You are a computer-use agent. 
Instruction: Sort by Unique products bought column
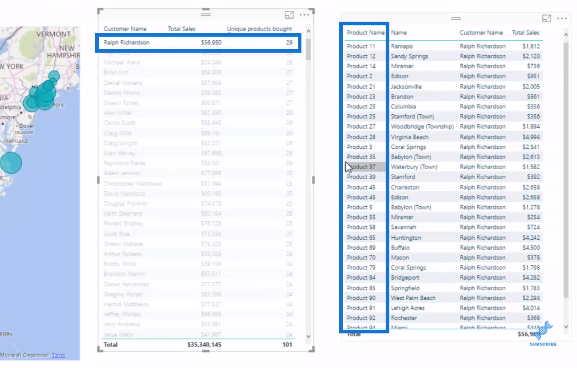260,29
